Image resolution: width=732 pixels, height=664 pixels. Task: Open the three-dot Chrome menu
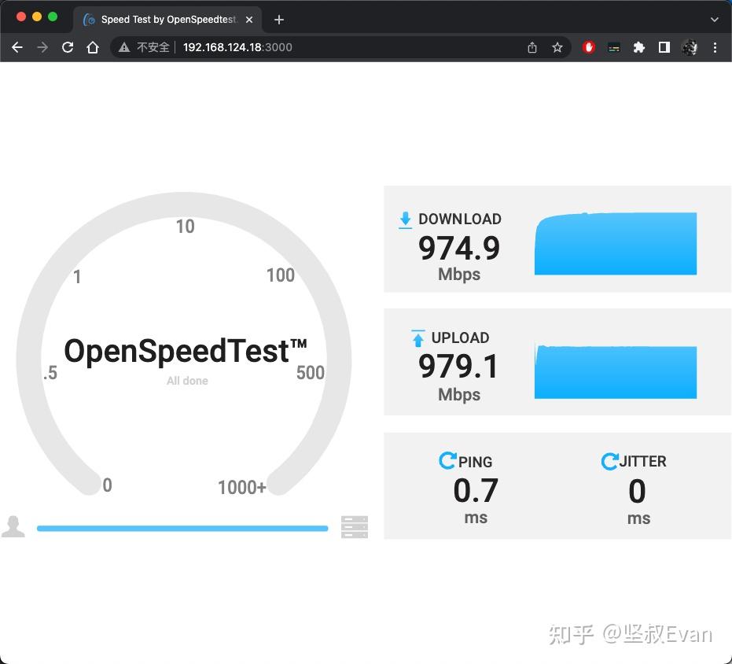point(715,47)
